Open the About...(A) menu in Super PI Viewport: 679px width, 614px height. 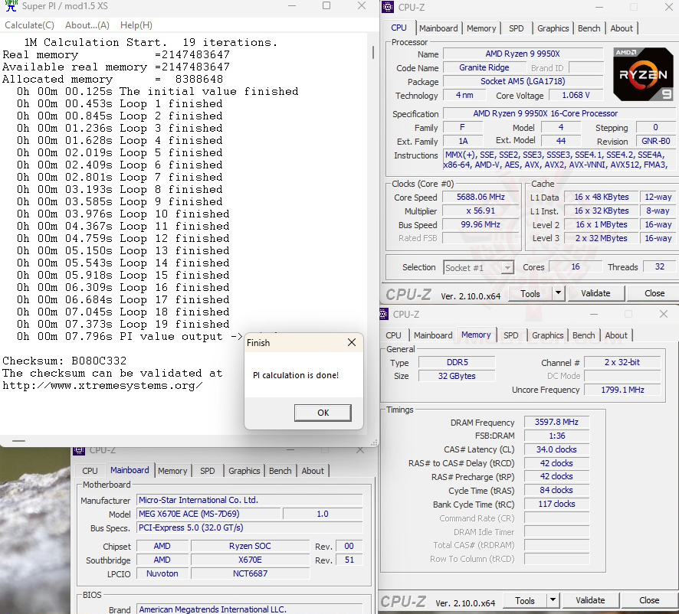tap(87, 25)
